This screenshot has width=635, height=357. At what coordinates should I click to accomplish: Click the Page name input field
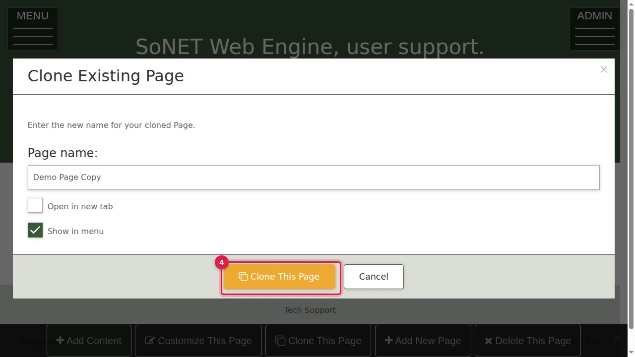point(314,178)
